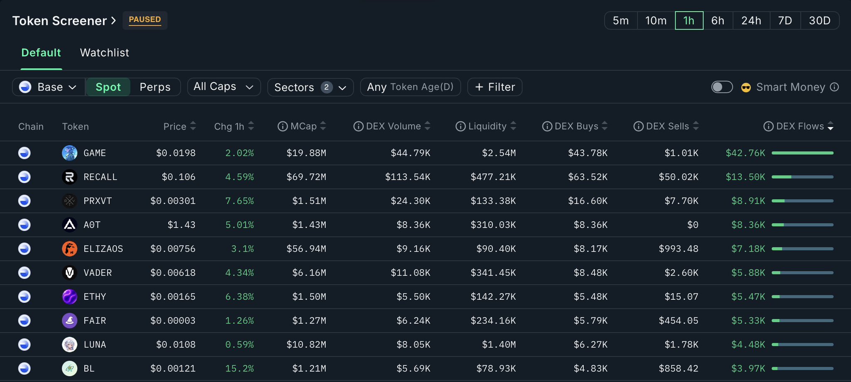Click the RECALL token logo
Image resolution: width=851 pixels, height=382 pixels.
(x=69, y=177)
